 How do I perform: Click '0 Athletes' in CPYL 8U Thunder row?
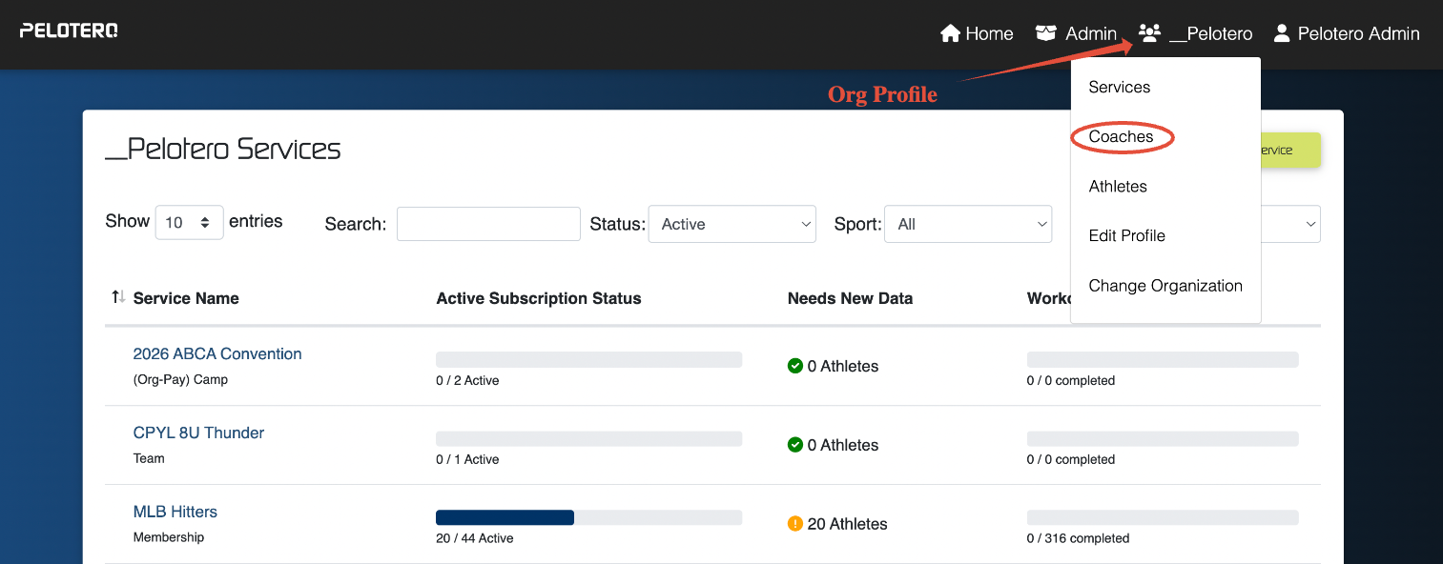click(843, 445)
